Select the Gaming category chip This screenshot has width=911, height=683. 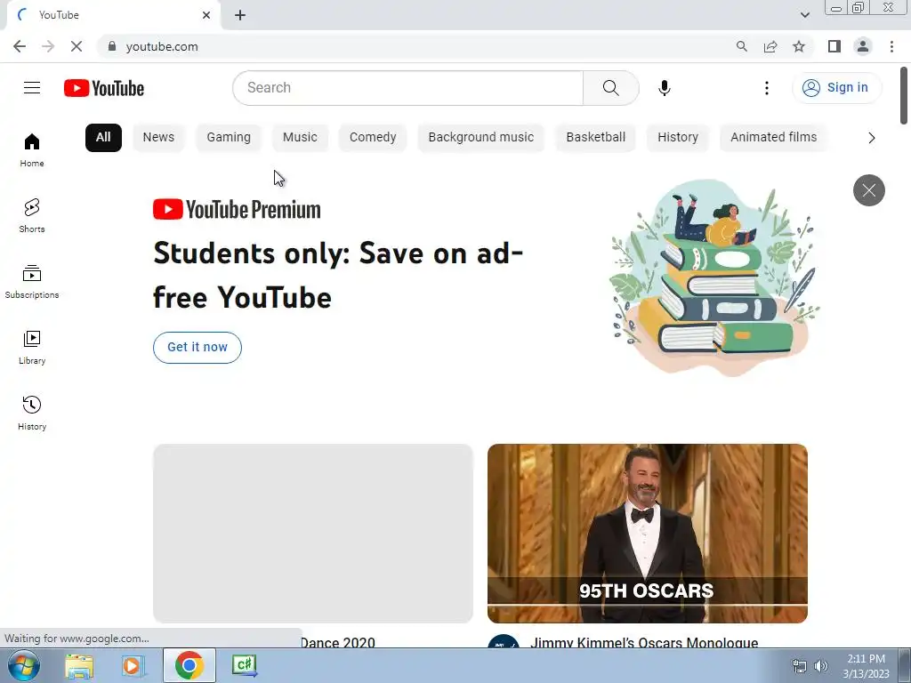tap(229, 138)
